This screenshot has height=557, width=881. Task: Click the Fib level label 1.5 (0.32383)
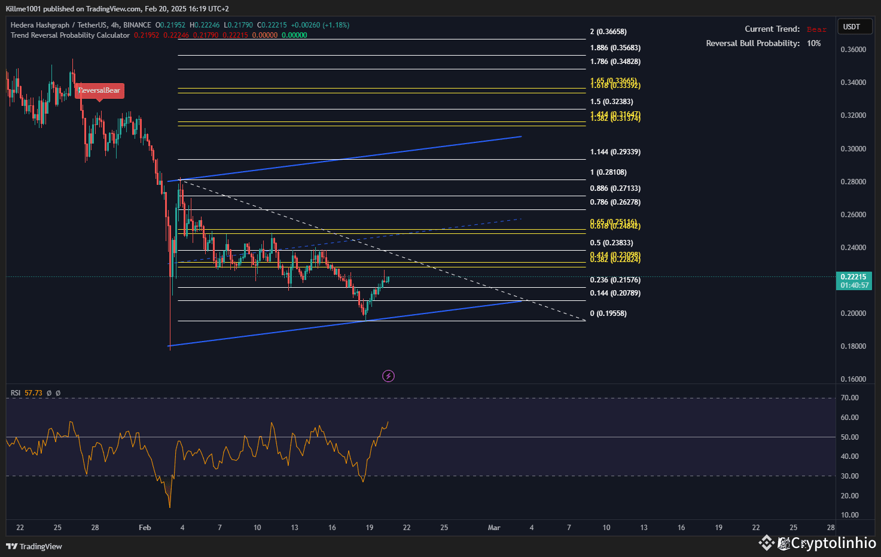click(611, 102)
